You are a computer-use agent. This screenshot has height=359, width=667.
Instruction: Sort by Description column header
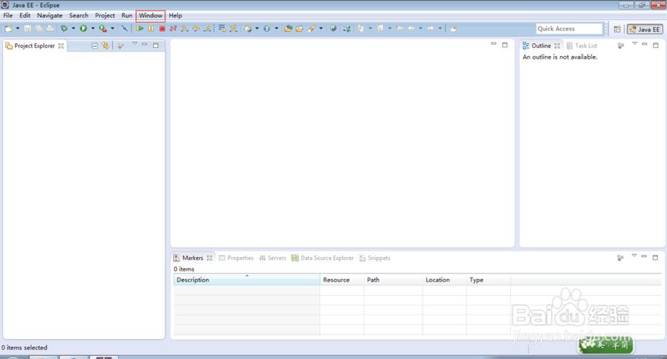point(247,279)
